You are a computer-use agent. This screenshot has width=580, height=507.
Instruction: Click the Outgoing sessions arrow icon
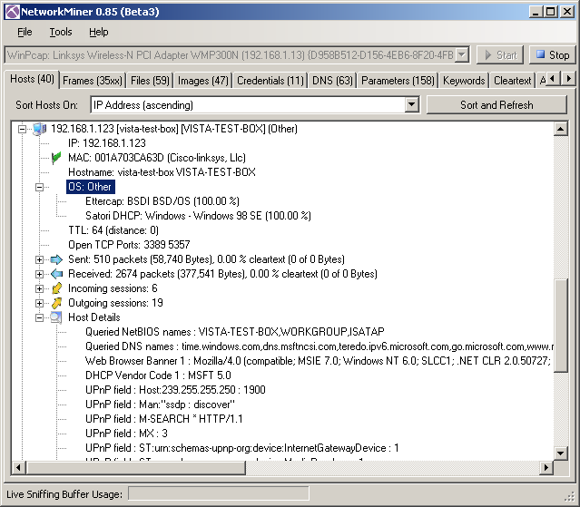click(56, 303)
